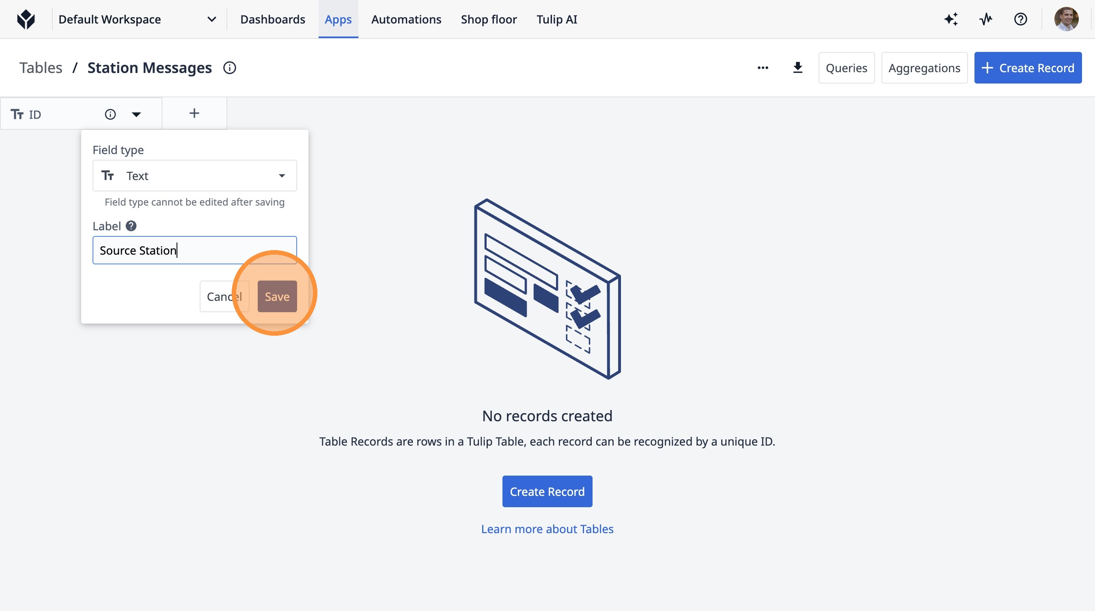Screen dimensions: 1095x611
Task: Open the three-dot more options menu
Action: point(763,68)
